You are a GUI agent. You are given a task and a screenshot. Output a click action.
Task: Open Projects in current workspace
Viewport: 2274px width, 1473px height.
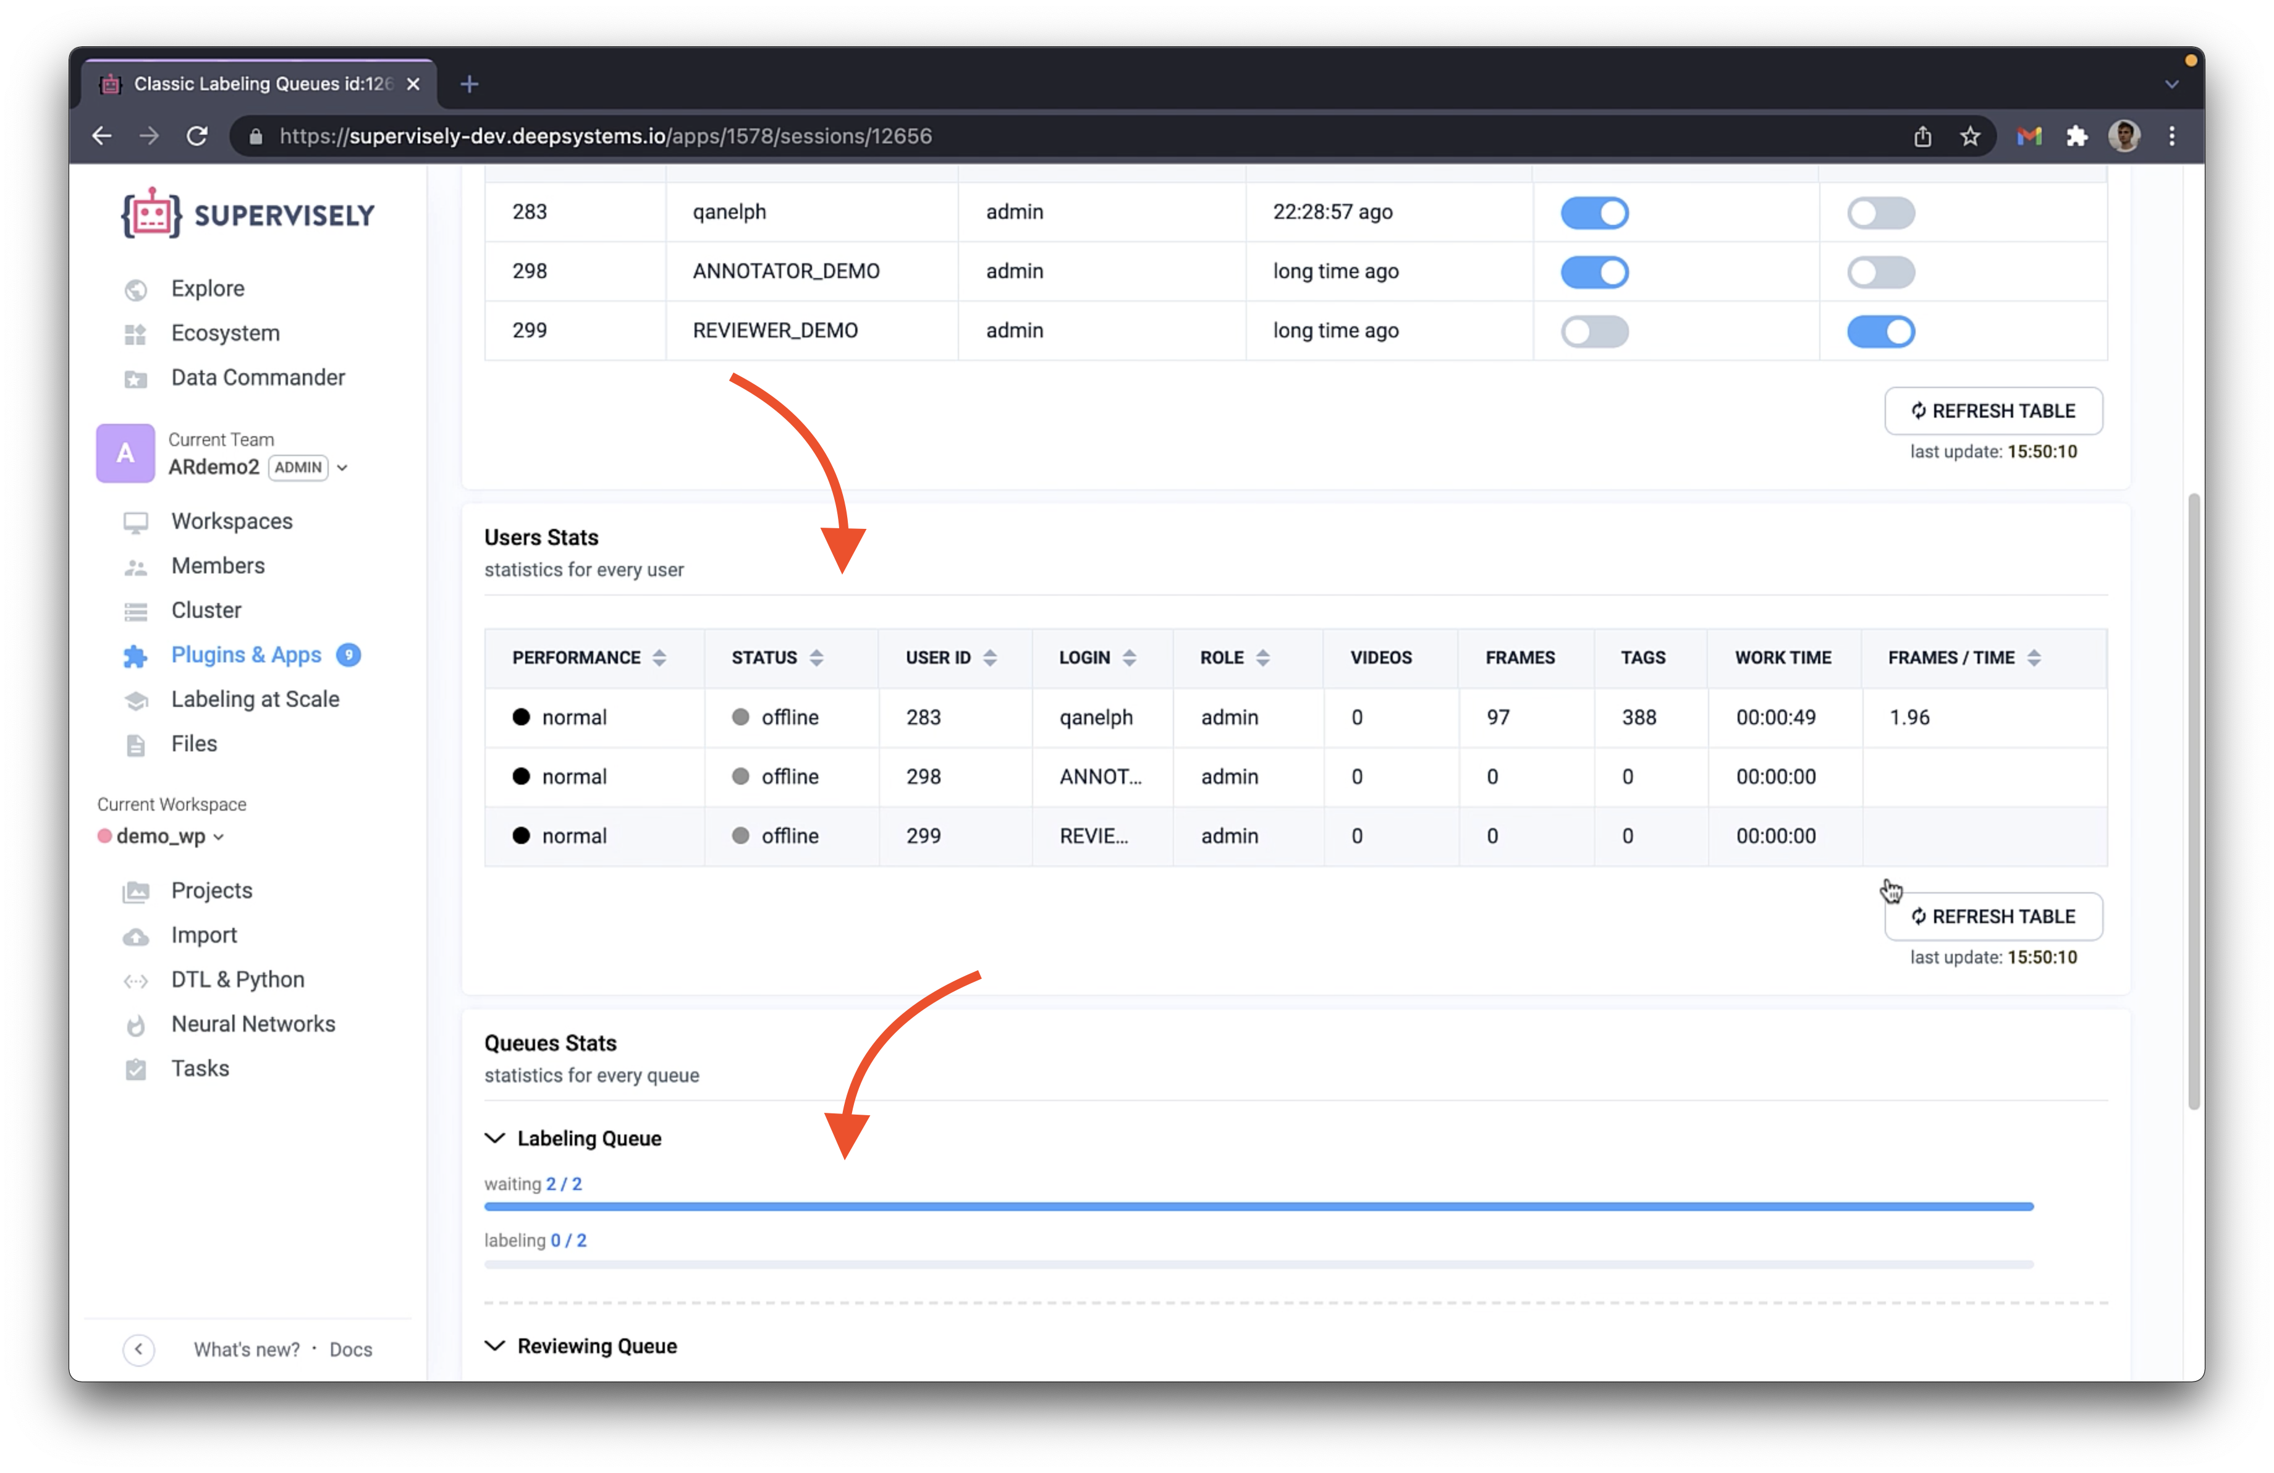pyautogui.click(x=211, y=891)
